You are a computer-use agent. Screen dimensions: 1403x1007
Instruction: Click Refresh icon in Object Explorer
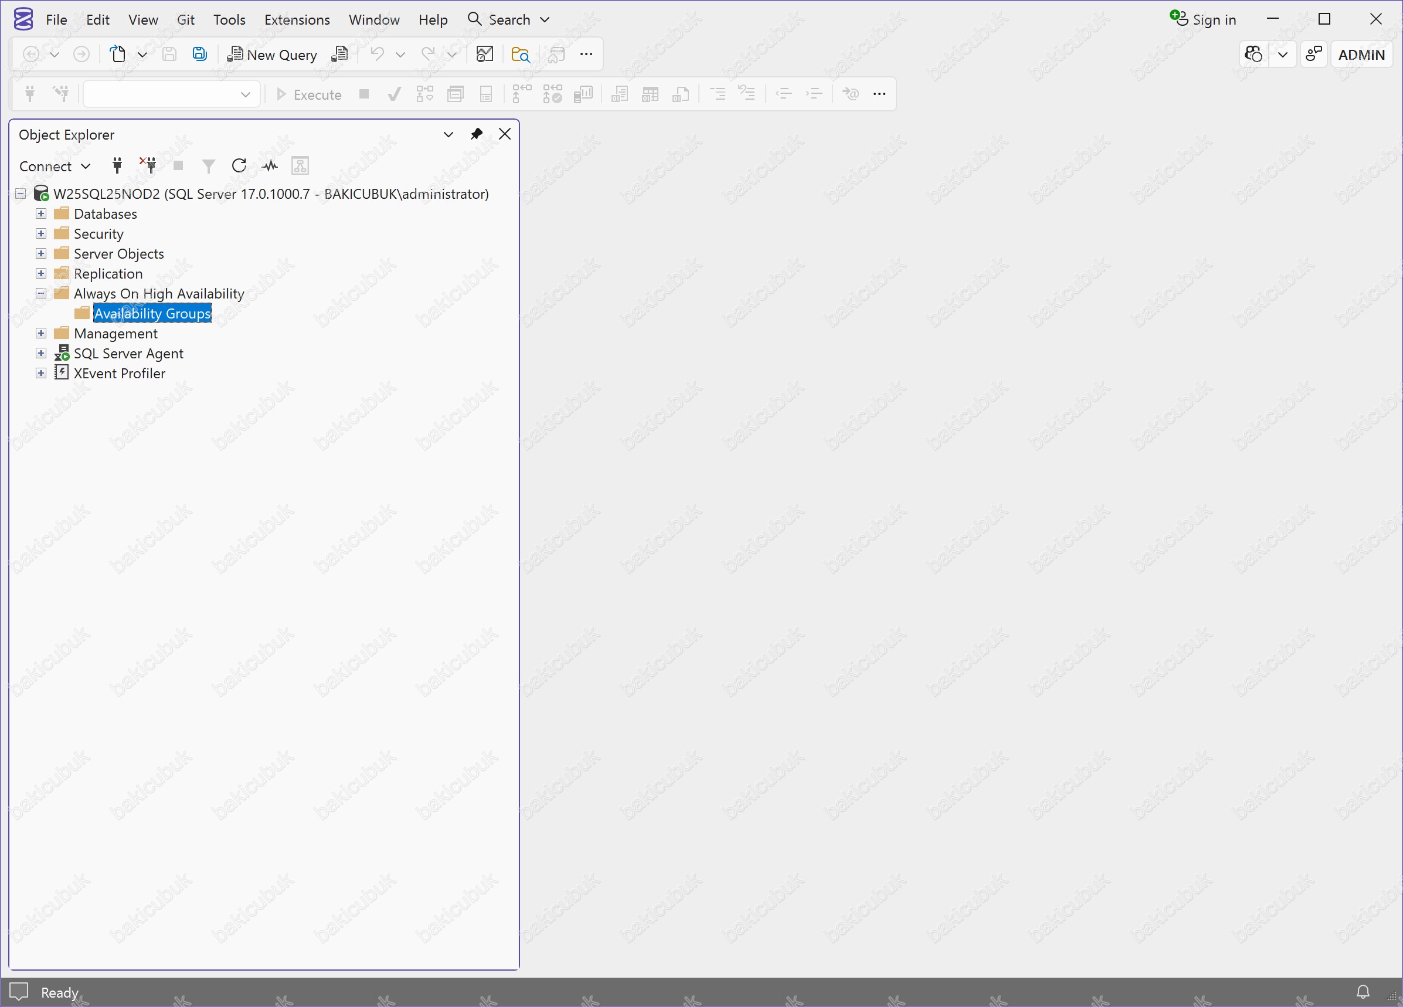(x=239, y=166)
